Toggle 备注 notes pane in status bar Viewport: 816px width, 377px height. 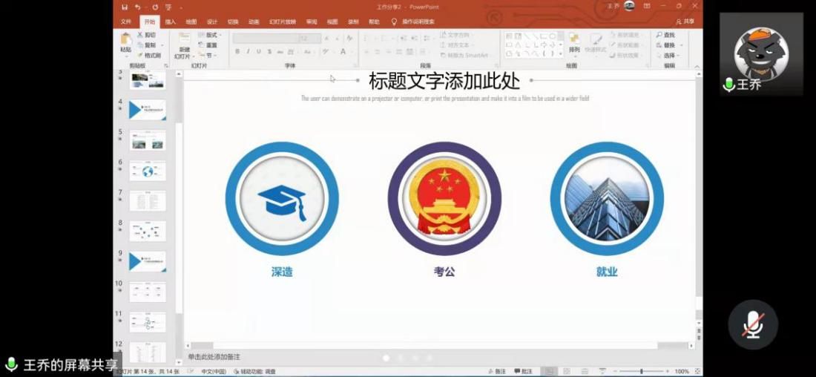[497, 371]
